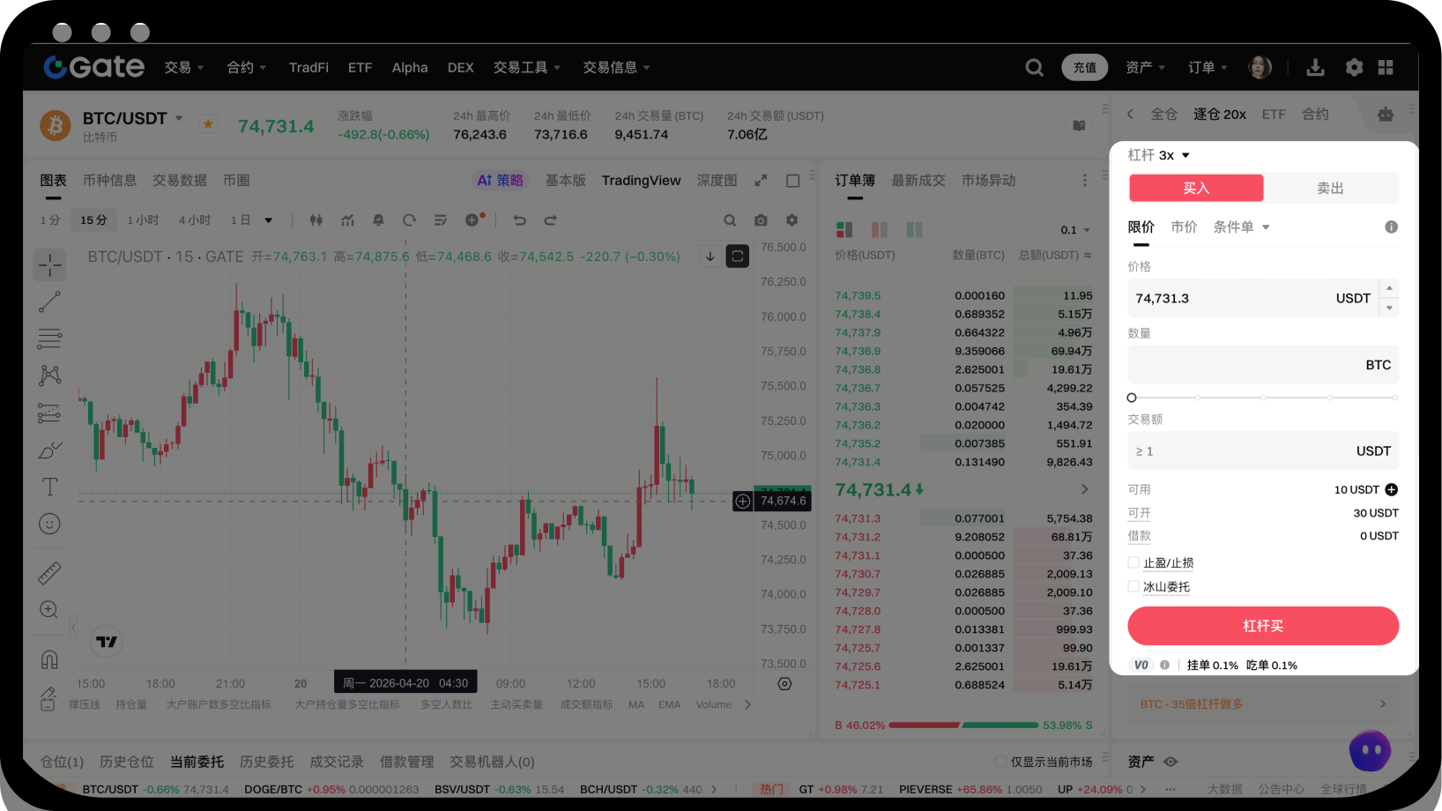1442x811 pixels.
Task: Click the quantity percentage slider handle
Action: (1132, 398)
